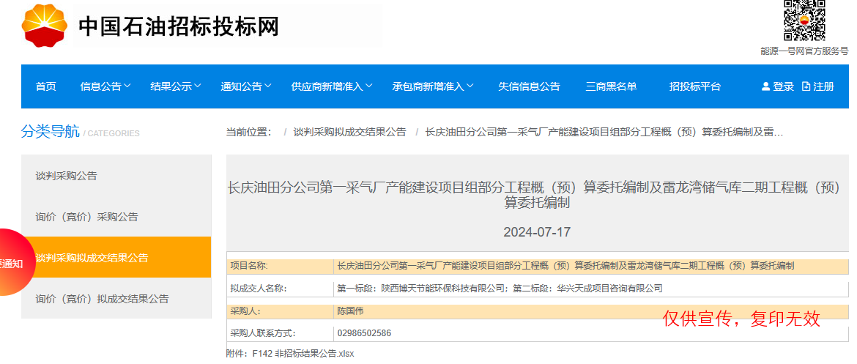The image size is (857, 364).
Task: Click the document icon beside 注册
Action: pos(806,86)
